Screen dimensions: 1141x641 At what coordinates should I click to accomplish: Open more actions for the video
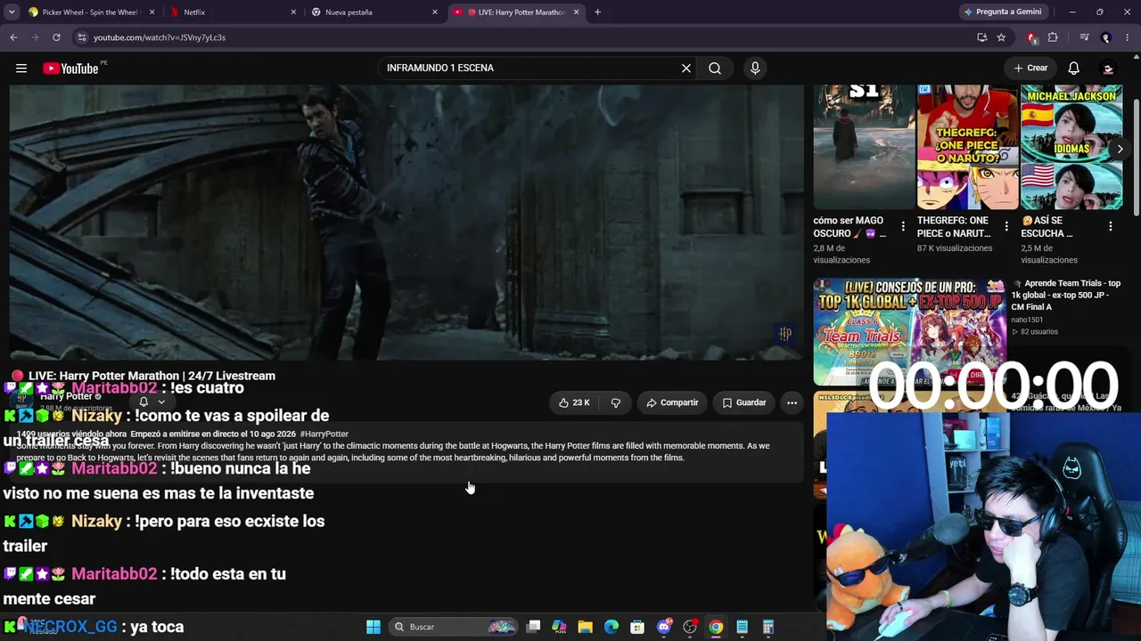(792, 402)
